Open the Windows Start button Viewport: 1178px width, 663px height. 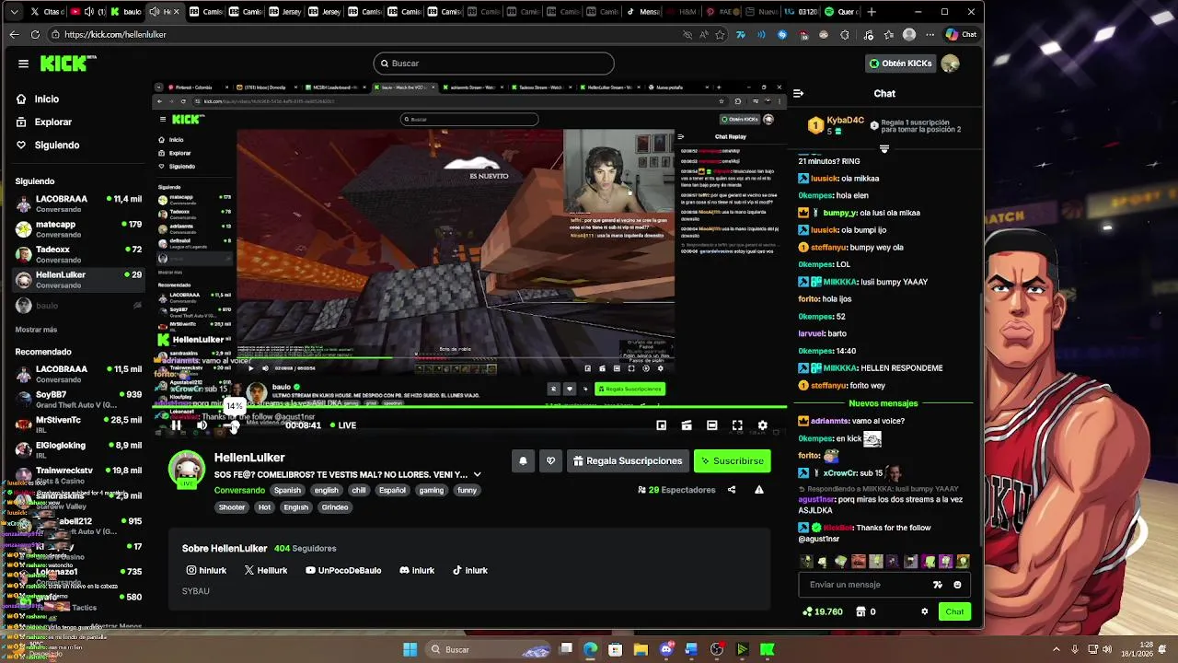[410, 649]
